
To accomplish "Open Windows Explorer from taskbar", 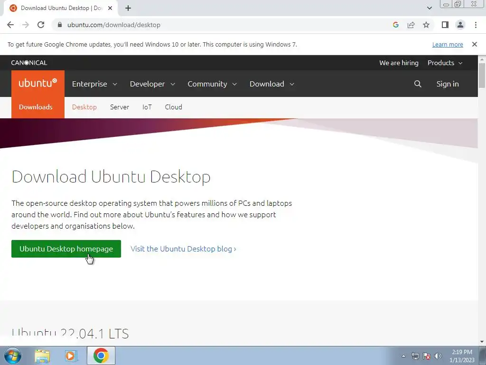I will coord(42,355).
